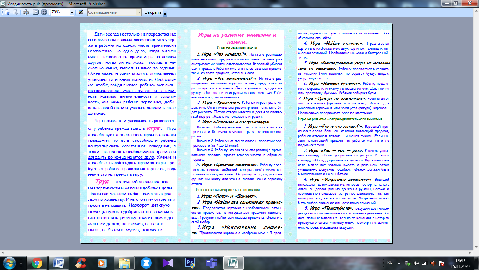Launch CCleaner from the taskbar
The height and width of the screenshot is (270, 479).
(x=81, y=263)
